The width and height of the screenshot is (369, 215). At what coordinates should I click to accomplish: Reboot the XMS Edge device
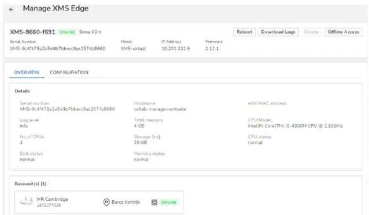click(244, 32)
